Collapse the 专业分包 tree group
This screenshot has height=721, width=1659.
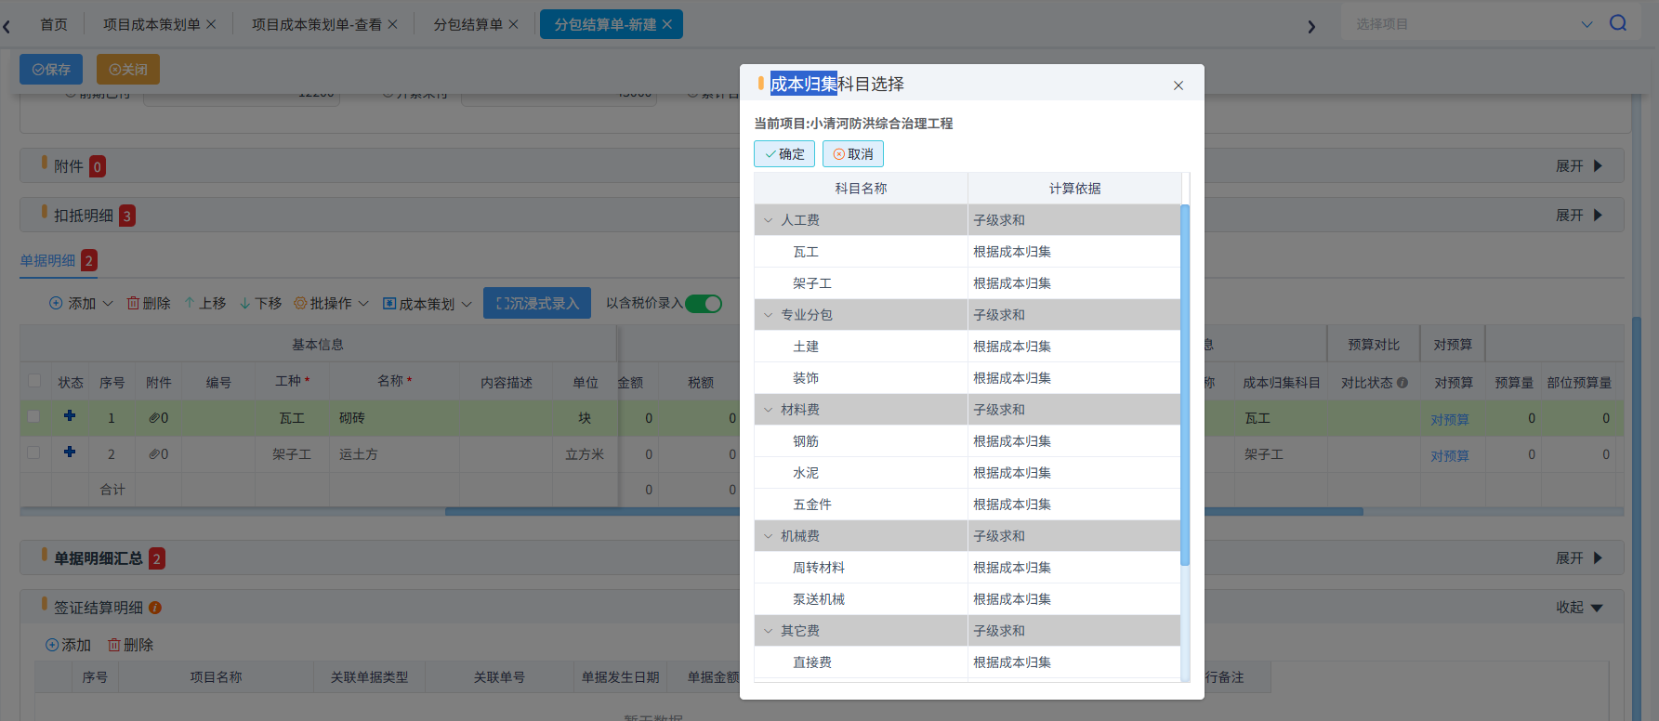(x=768, y=315)
